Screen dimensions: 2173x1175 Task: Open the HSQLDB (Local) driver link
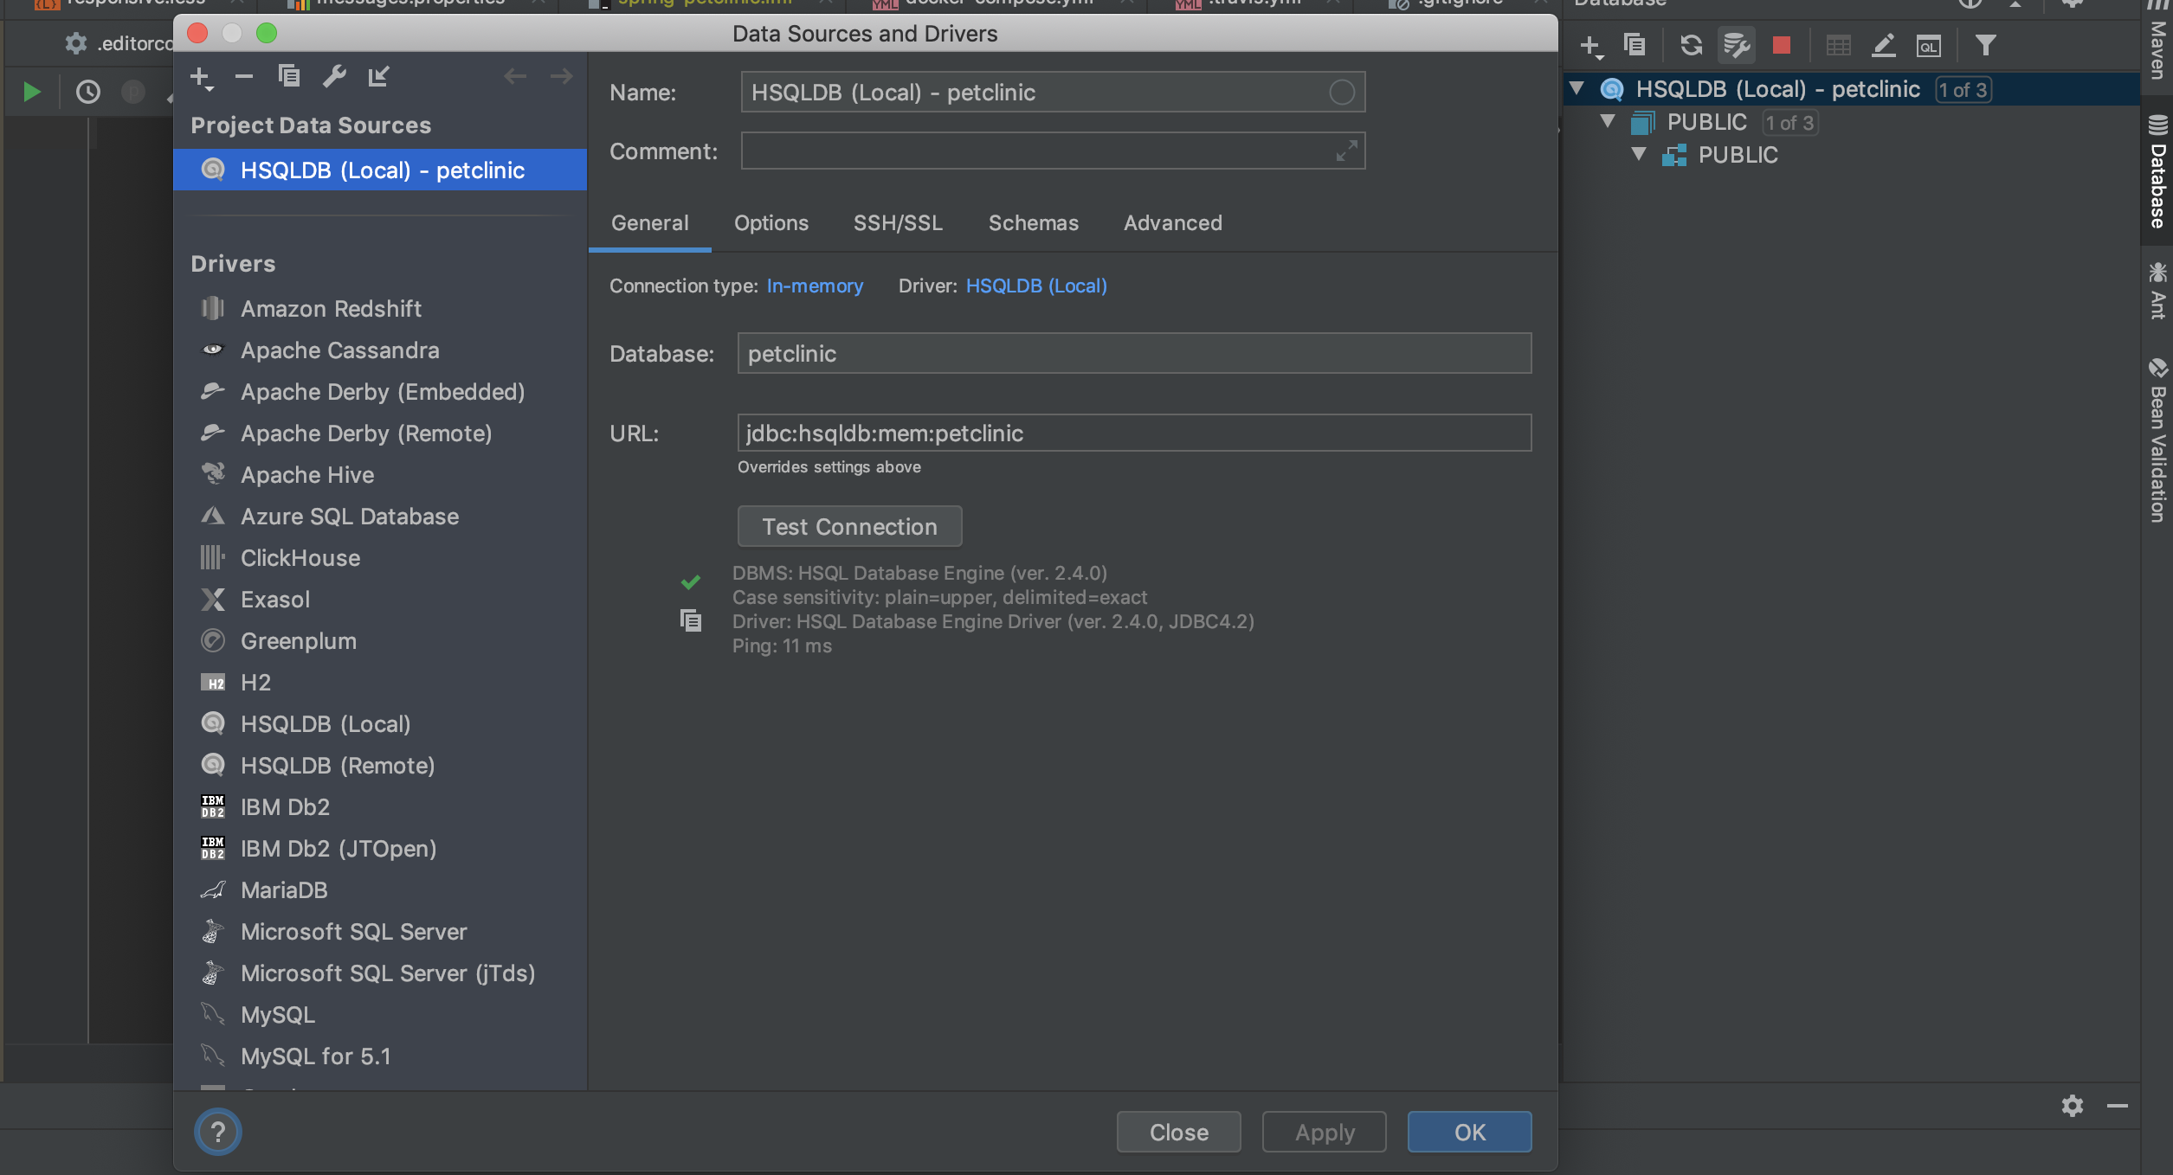pos(1035,286)
